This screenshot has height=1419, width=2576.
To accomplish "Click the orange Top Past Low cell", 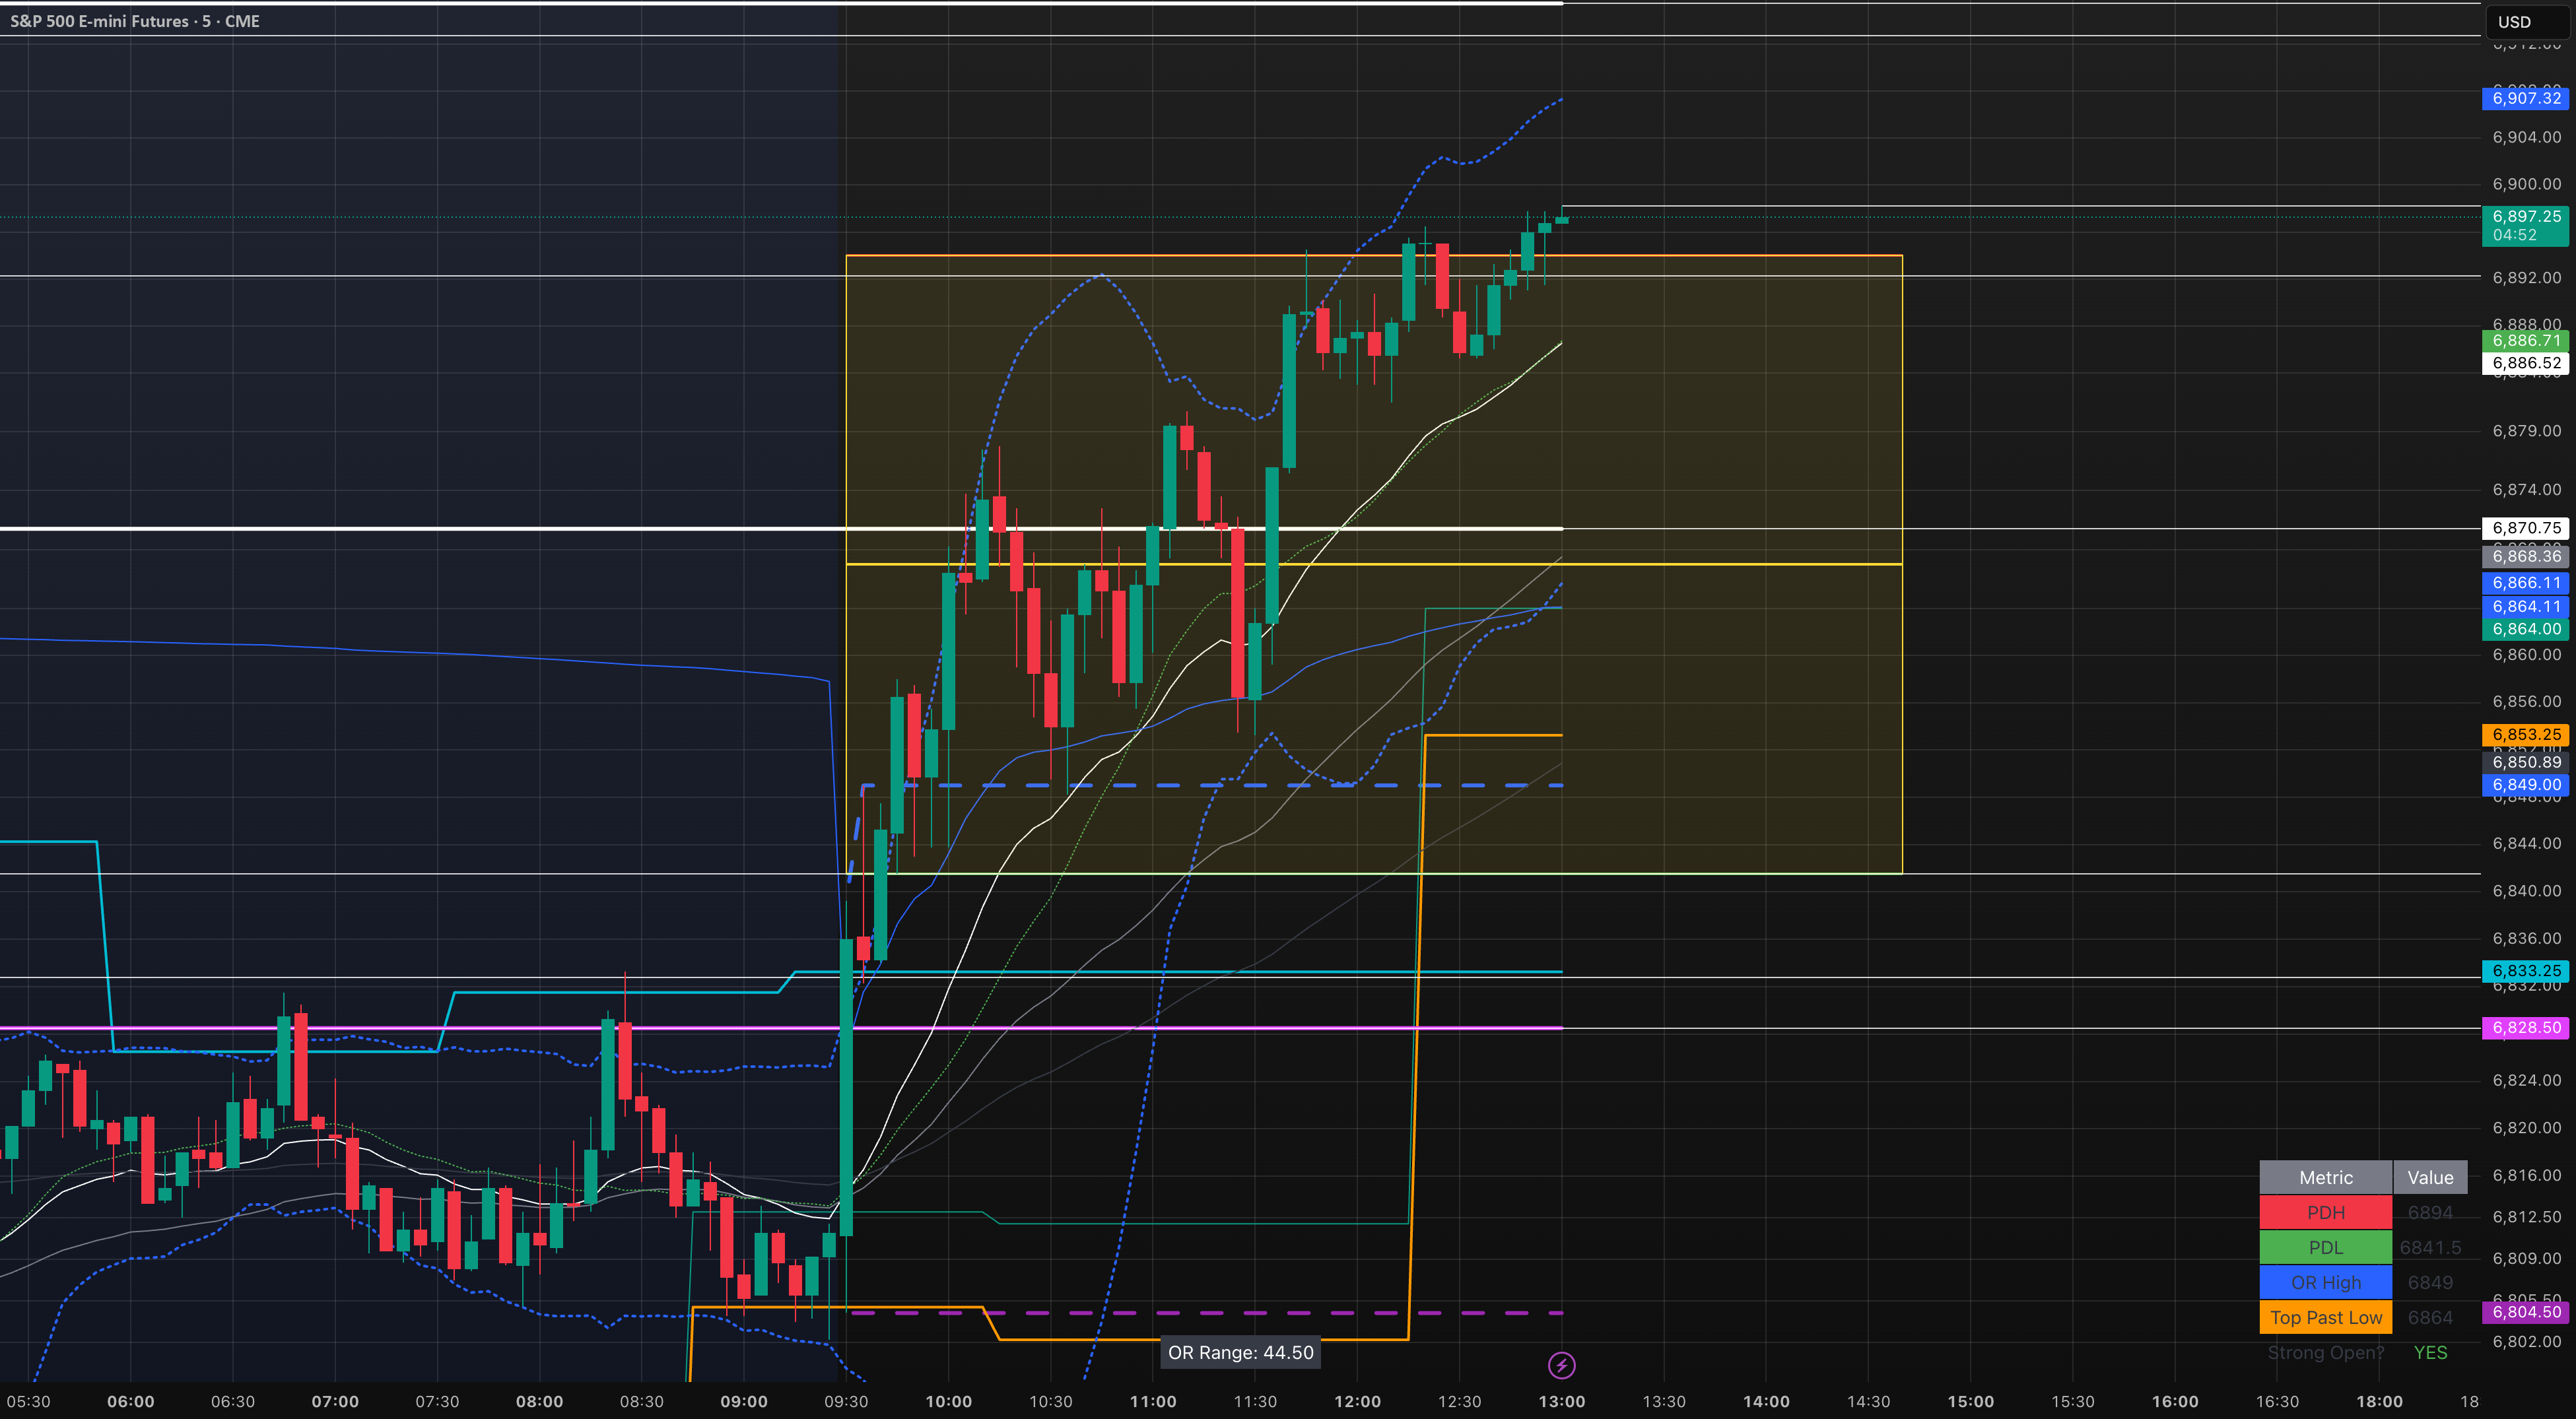I will tap(2325, 1318).
